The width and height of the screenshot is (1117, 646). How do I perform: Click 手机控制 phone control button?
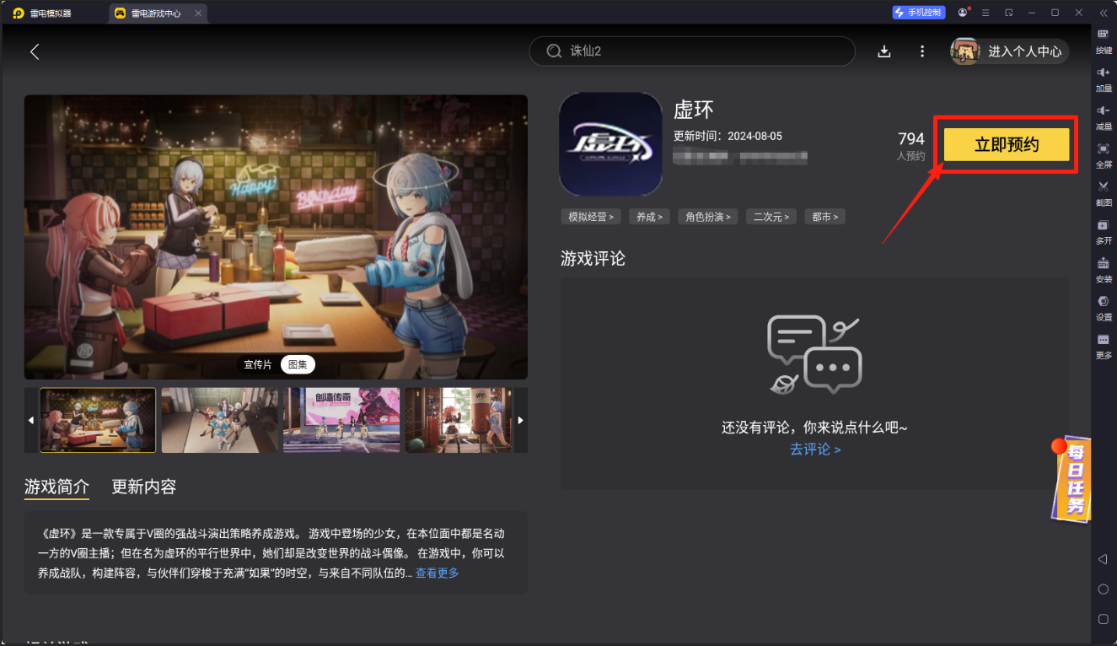point(919,13)
